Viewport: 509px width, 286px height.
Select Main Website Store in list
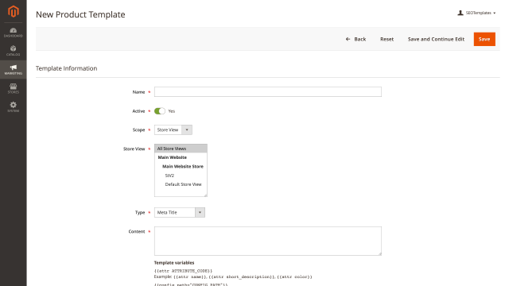(182, 166)
